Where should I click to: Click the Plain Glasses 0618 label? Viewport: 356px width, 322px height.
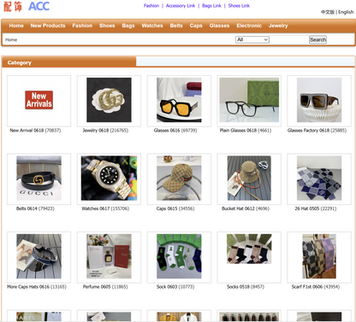click(246, 131)
